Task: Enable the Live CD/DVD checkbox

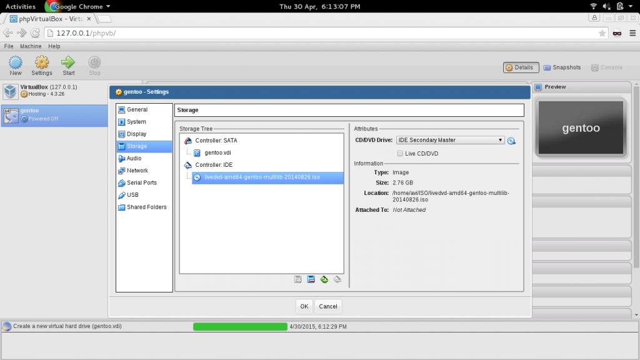Action: 400,153
